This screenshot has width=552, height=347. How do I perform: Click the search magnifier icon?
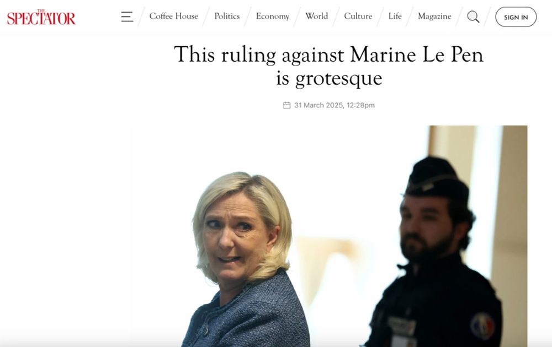[x=473, y=17]
